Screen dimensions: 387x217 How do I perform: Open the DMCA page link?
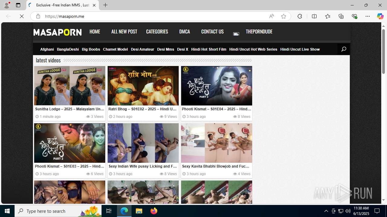pyautogui.click(x=184, y=32)
